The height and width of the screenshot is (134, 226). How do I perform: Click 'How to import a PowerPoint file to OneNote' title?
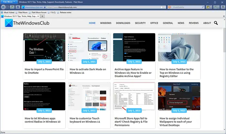point(44,71)
